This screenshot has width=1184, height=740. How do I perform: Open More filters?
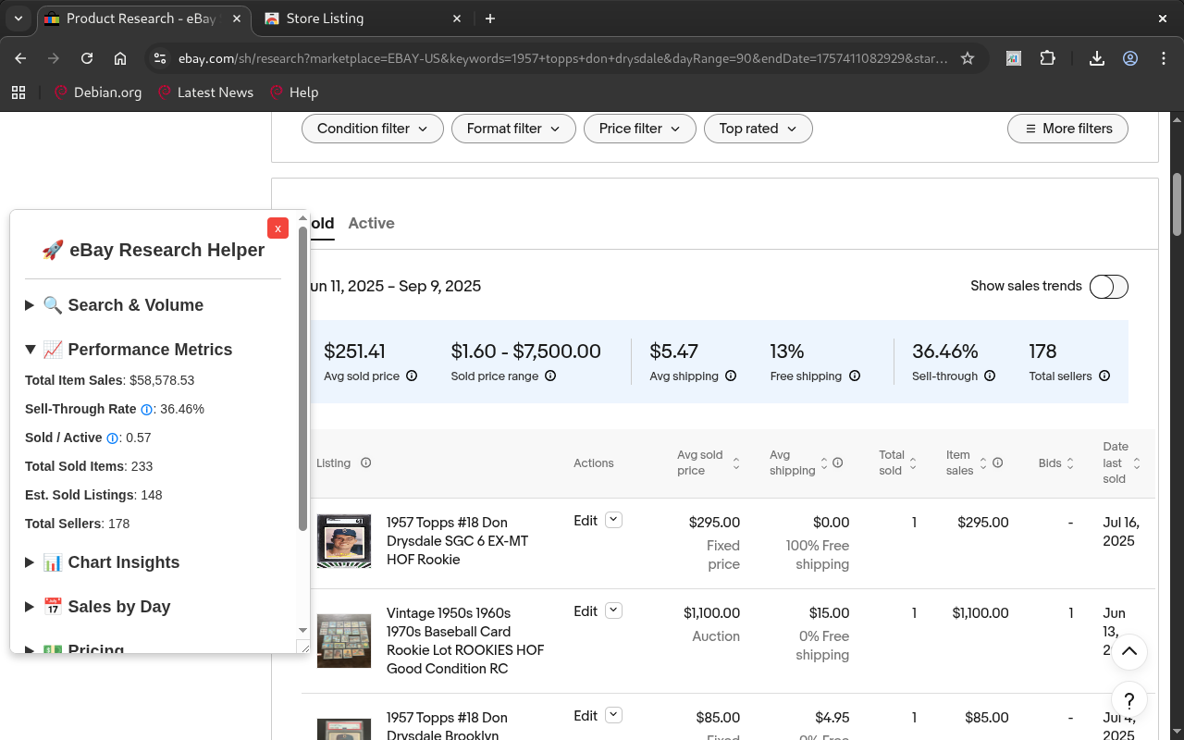[1067, 129]
